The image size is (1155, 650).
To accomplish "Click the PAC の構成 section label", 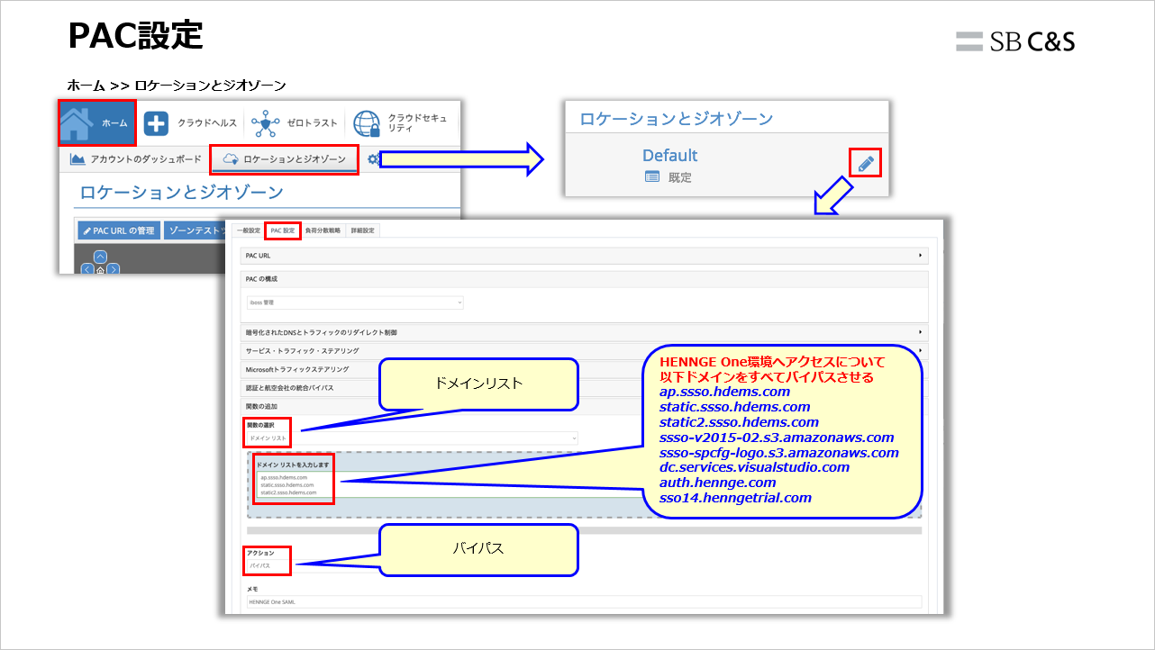I will tap(261, 279).
